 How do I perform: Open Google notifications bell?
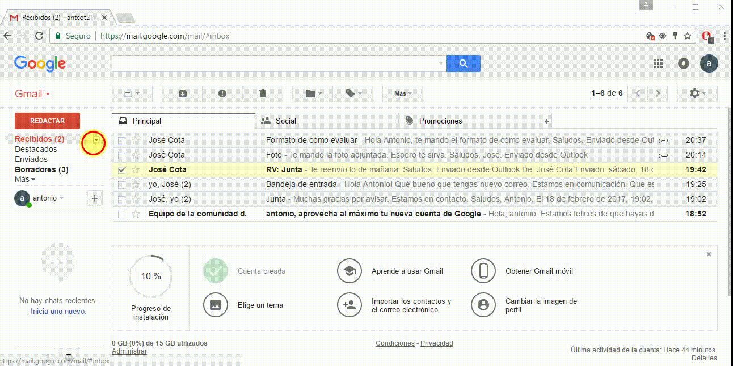point(684,63)
